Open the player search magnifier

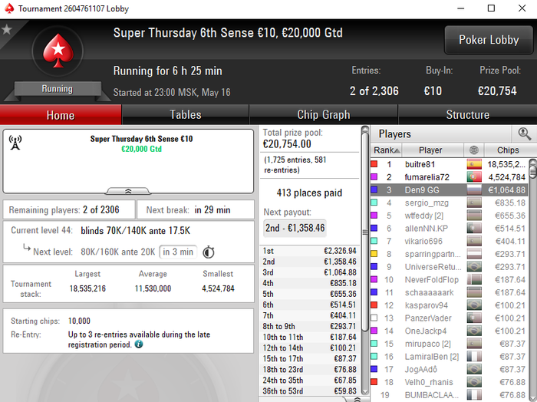click(x=524, y=134)
